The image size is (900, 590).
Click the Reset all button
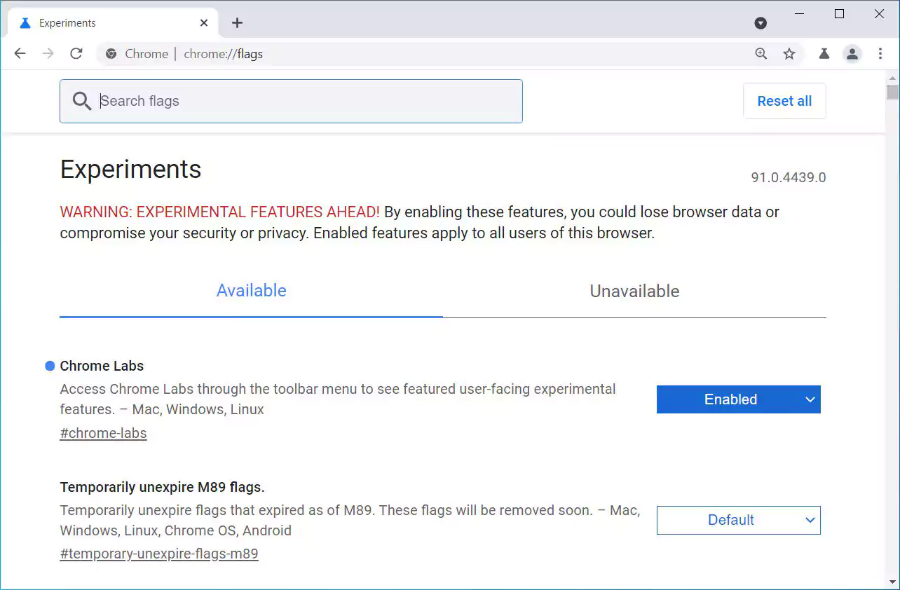784,101
